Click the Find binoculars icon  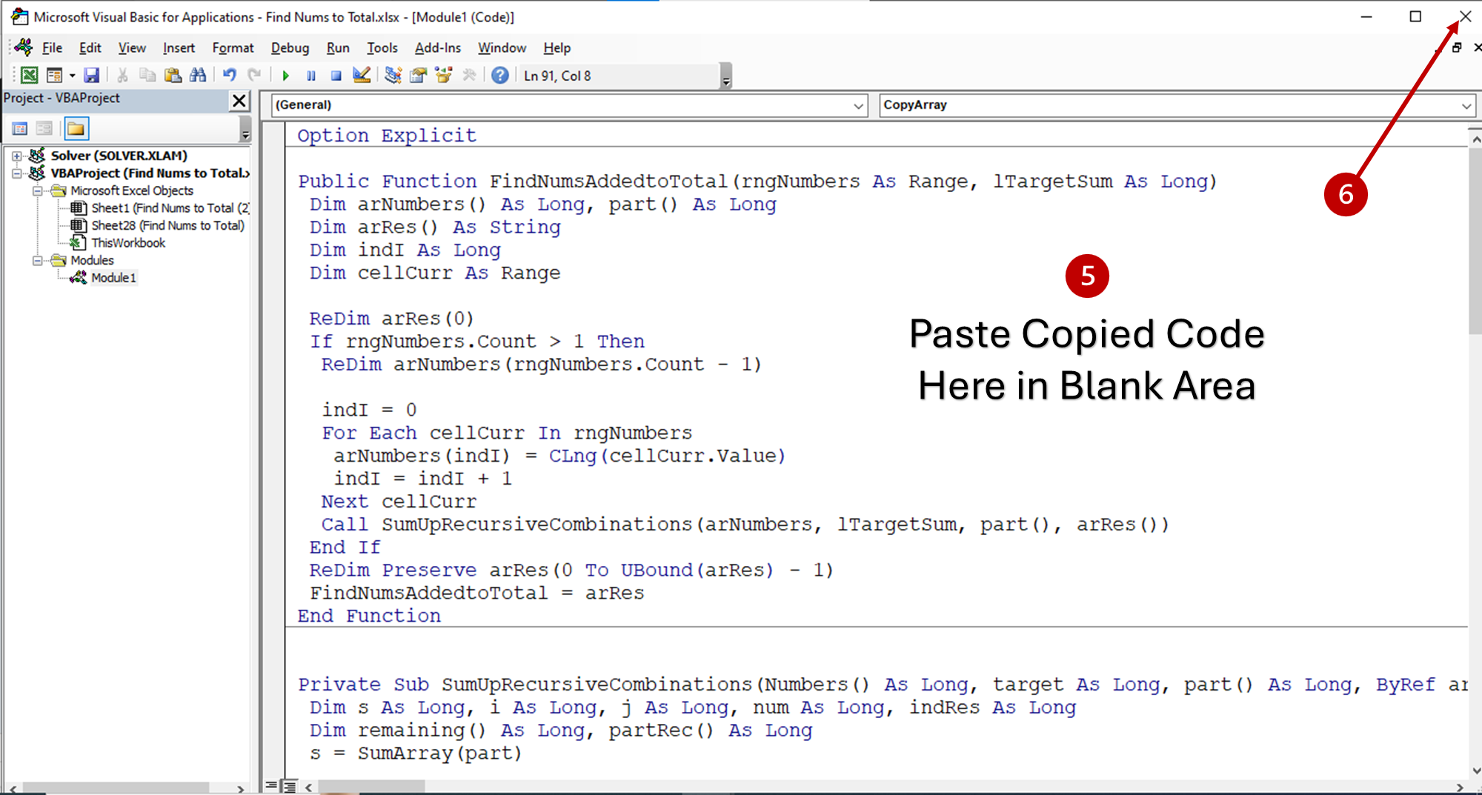click(198, 76)
